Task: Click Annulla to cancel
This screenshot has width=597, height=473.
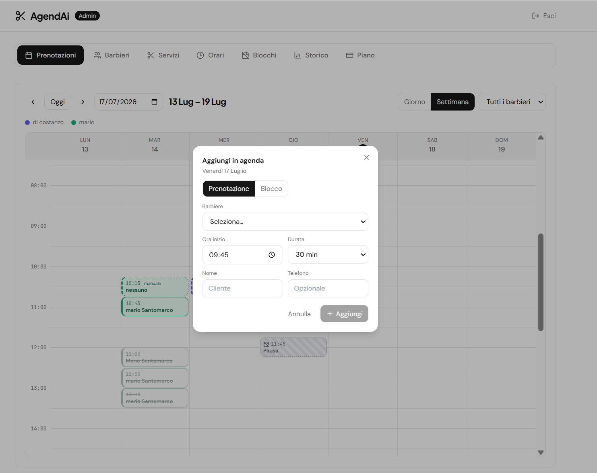Action: (299, 314)
